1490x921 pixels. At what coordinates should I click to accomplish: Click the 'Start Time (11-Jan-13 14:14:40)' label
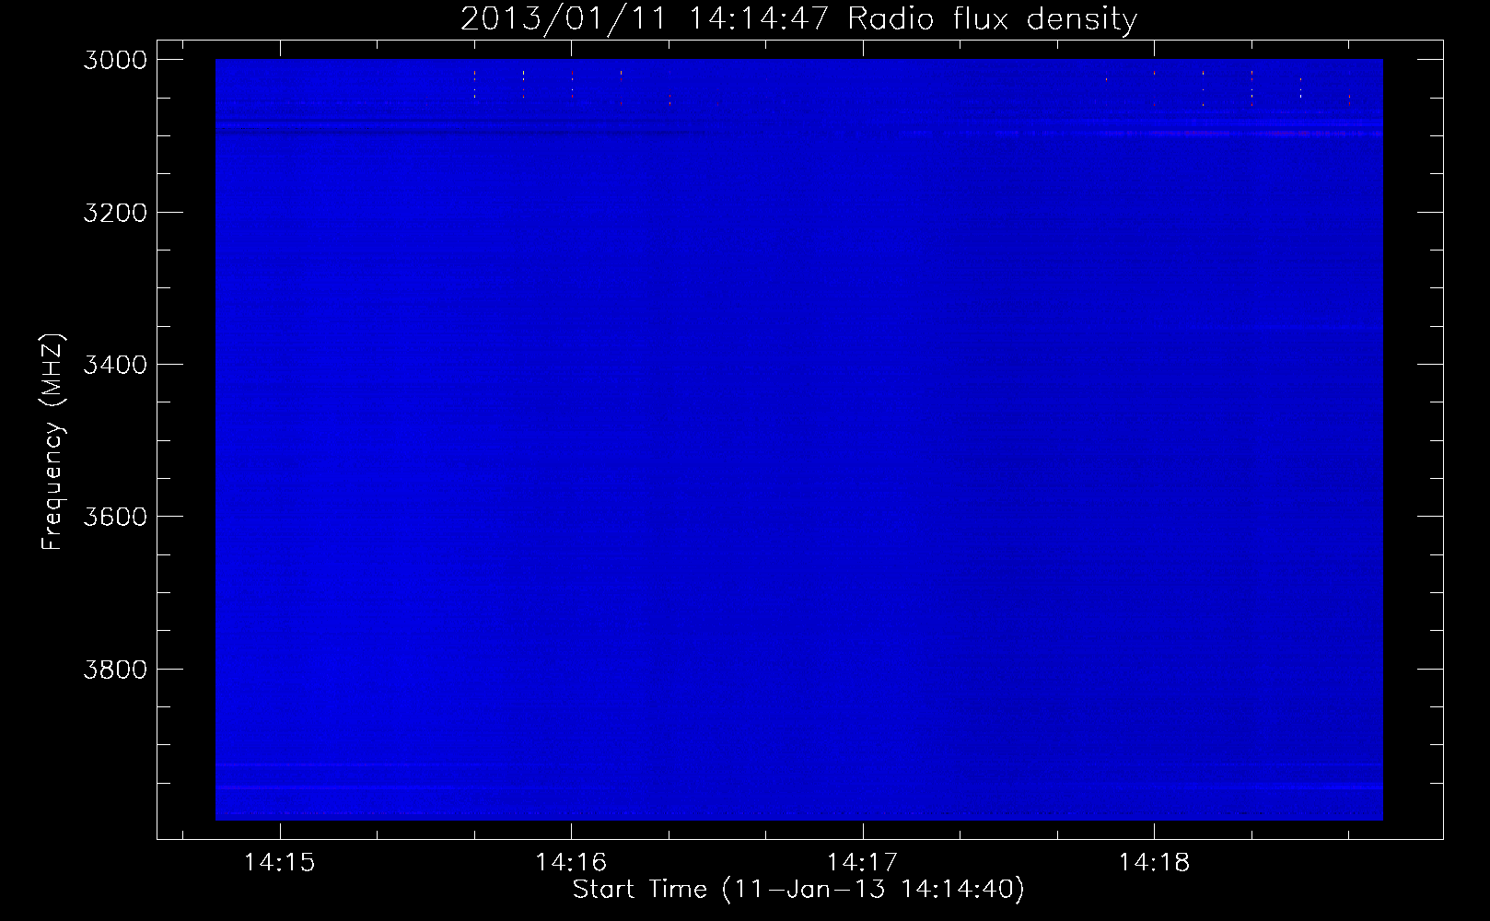(798, 890)
